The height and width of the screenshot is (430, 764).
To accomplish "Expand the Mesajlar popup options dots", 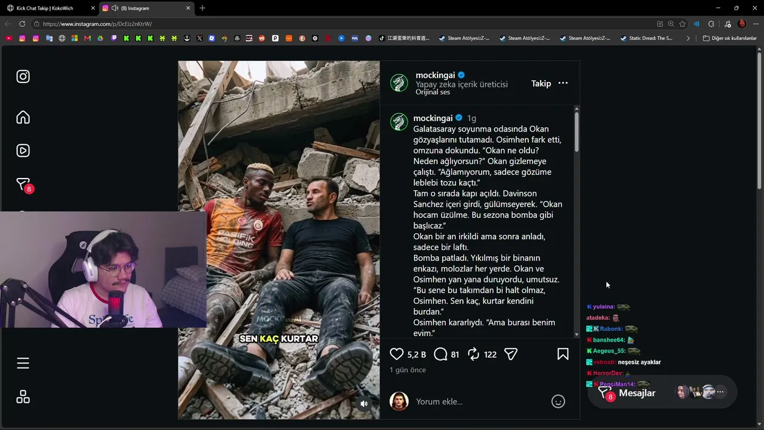I will 720,392.
